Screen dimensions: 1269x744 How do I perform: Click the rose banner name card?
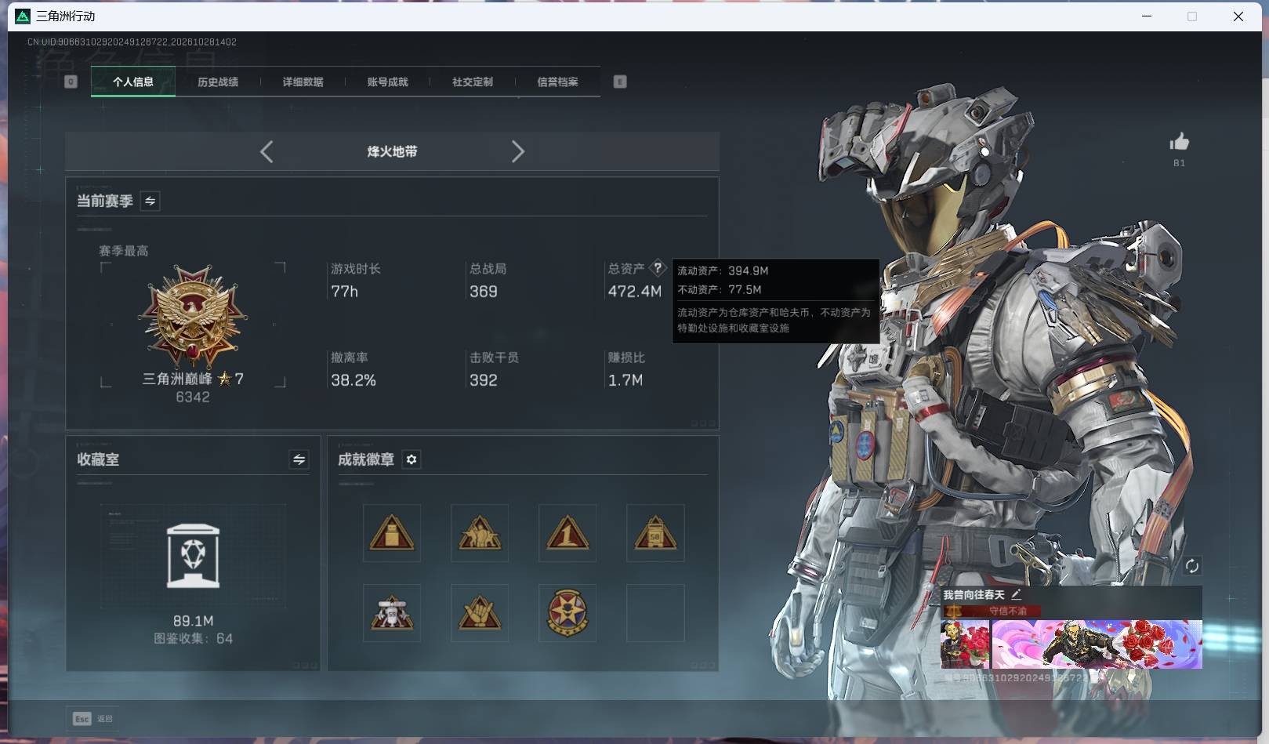tap(1097, 644)
